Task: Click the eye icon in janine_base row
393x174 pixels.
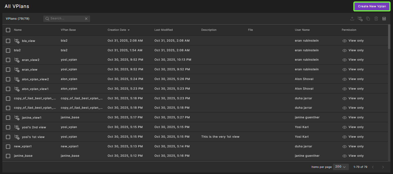Action: (344, 156)
